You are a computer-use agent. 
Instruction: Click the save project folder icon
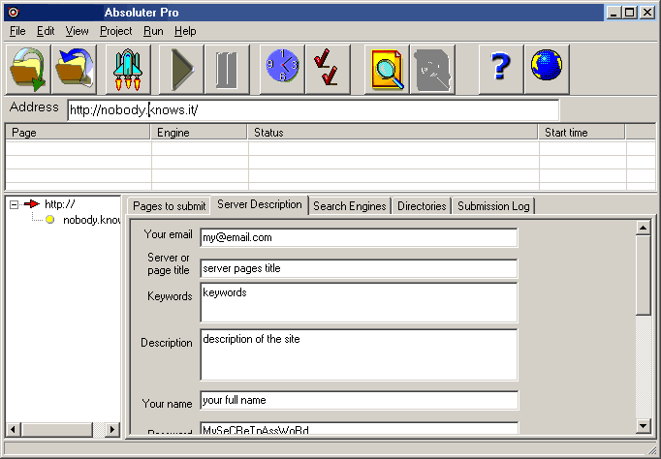click(x=75, y=69)
